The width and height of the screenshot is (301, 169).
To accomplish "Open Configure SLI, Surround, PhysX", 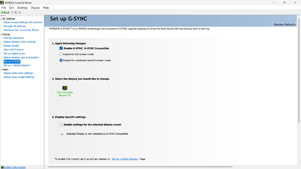I will (21, 30).
